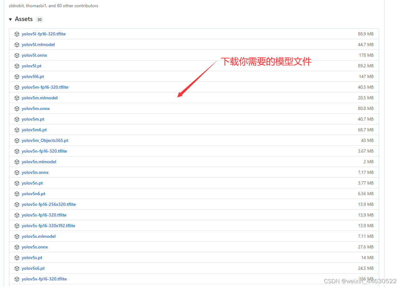Download the yolov5n.pt weights

32,183
